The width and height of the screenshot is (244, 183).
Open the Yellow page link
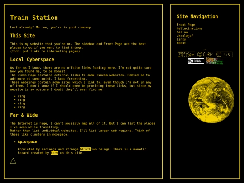(x=182, y=32)
